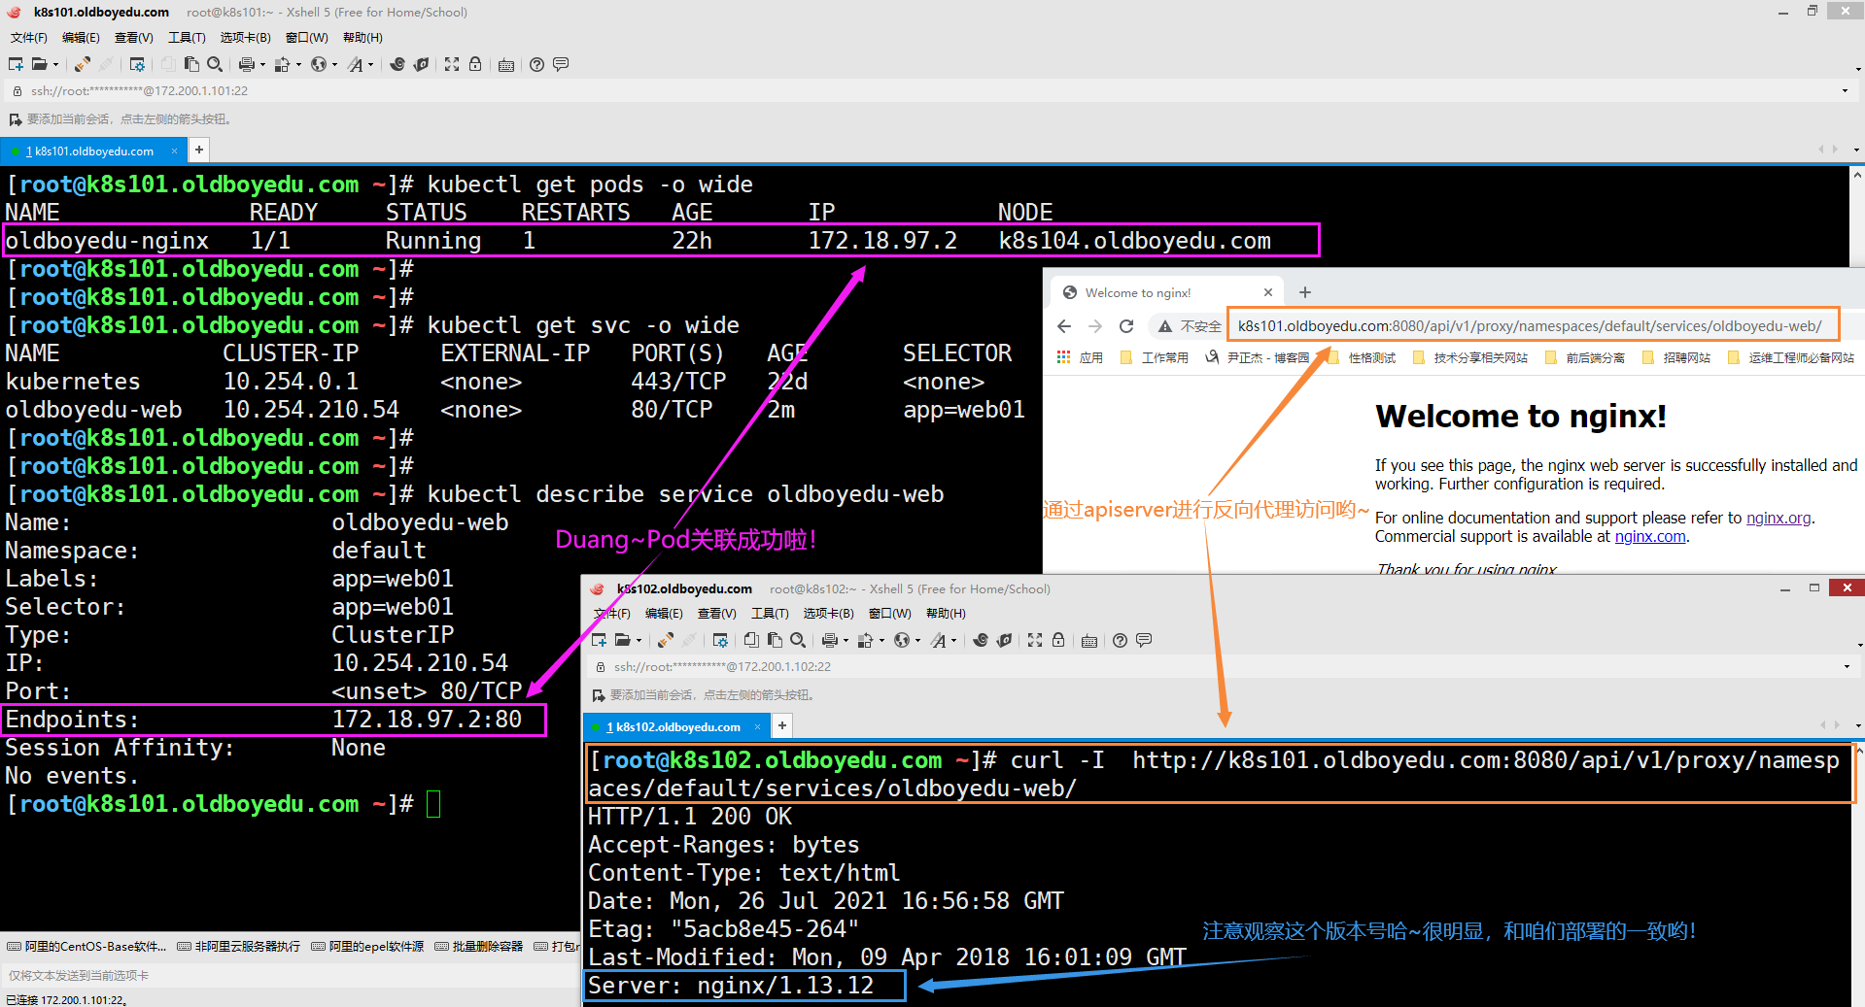This screenshot has width=1865, height=1007.
Task: Click fullscreen icon in top Xshell toolbar
Action: tap(452, 64)
